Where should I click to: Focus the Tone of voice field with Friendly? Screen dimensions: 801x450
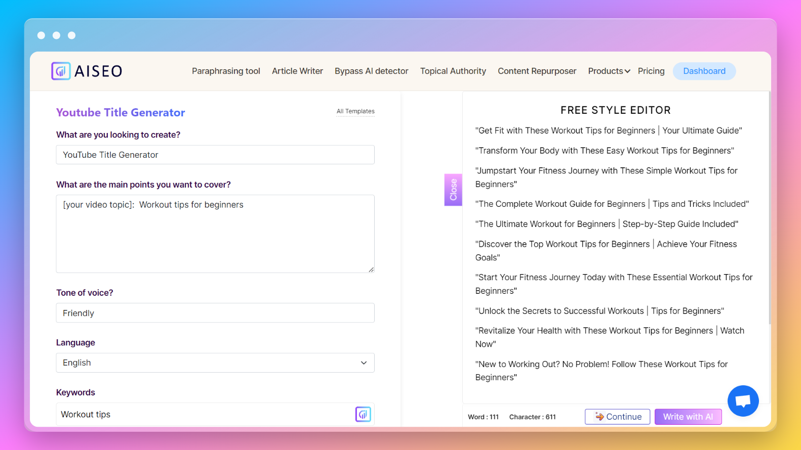point(215,313)
